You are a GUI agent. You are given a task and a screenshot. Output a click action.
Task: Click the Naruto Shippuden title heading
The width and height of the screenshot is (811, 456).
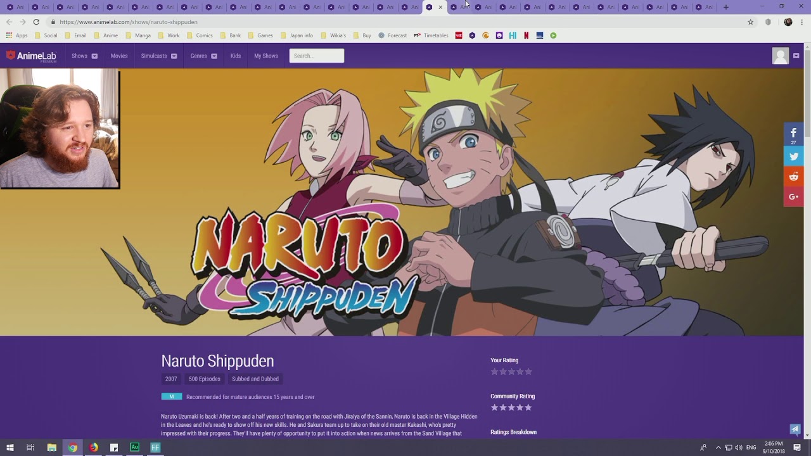pos(217,361)
